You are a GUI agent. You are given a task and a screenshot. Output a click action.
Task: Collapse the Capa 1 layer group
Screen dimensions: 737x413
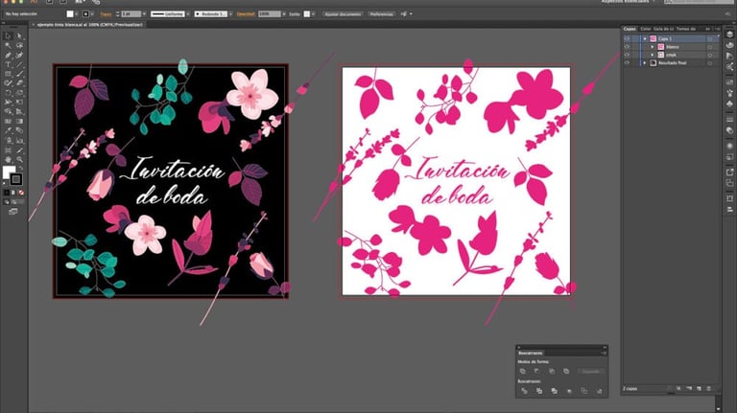point(645,38)
